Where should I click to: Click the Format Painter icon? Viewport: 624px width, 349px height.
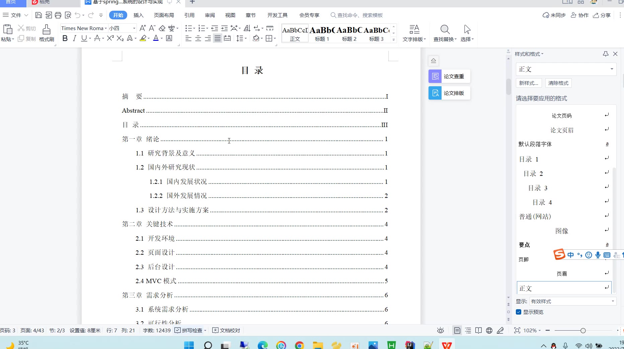click(47, 33)
